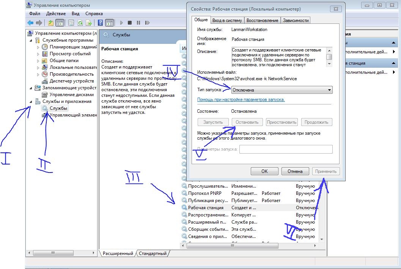
Task: Click the Start Service play icon
Action: [x=121, y=23]
